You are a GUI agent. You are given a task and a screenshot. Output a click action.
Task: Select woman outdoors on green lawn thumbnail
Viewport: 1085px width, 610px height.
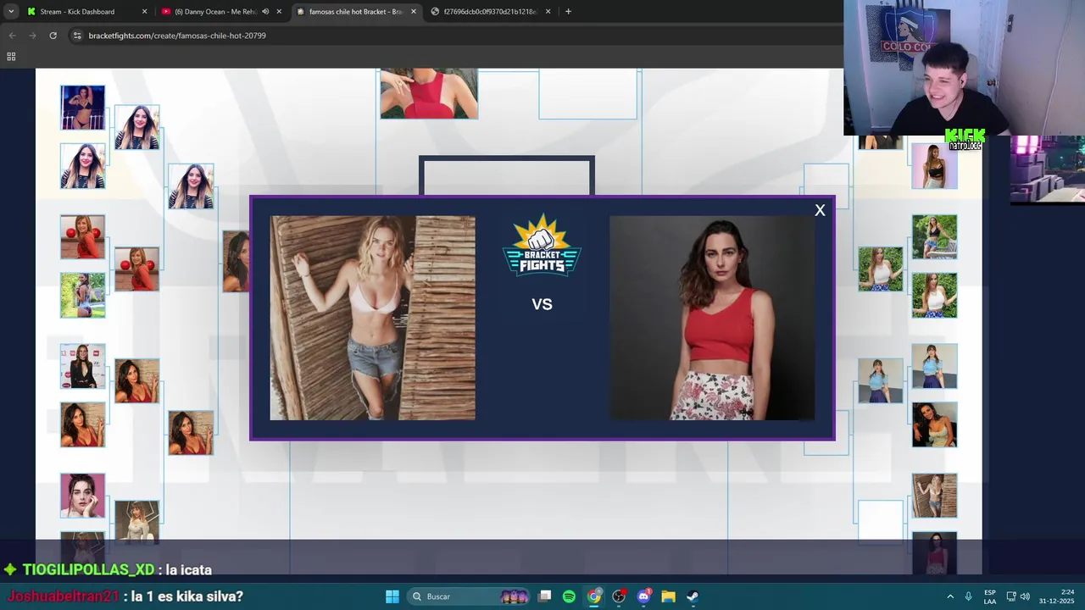[82, 295]
